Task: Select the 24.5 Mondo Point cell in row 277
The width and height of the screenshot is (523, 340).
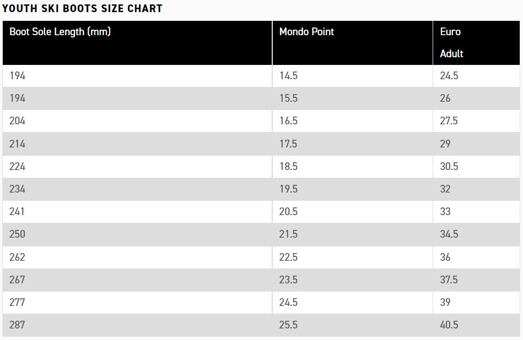Action: 353,303
